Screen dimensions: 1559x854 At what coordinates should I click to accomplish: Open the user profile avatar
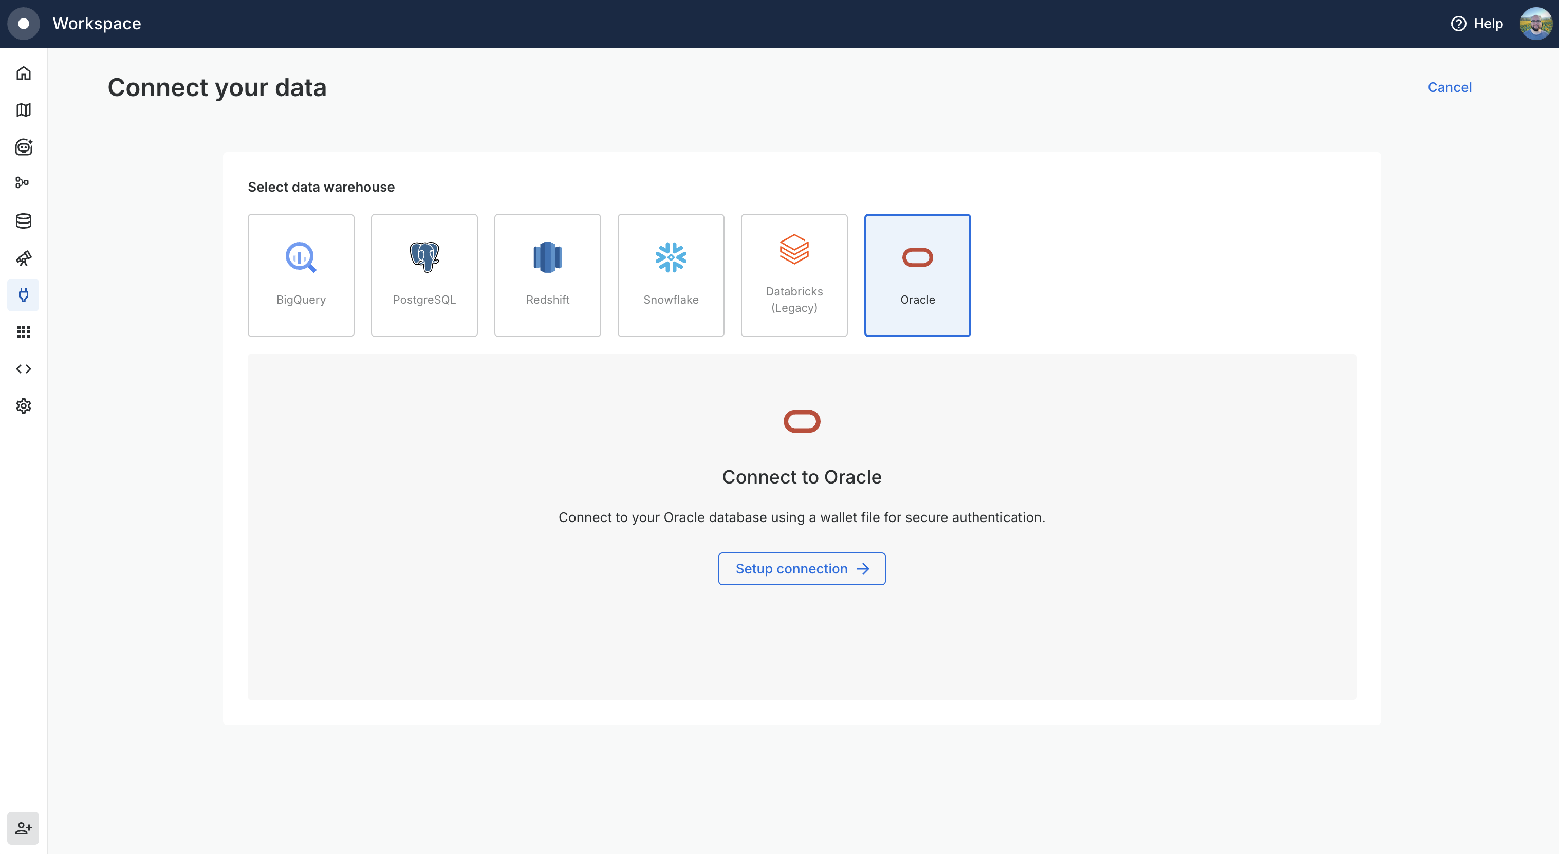coord(1535,24)
